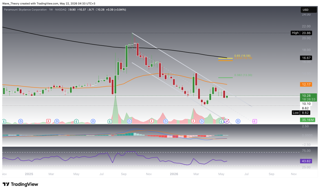The height and width of the screenshot is (191, 320).
Task: Click the 22.00 price axis value
Action: (x=306, y=26)
